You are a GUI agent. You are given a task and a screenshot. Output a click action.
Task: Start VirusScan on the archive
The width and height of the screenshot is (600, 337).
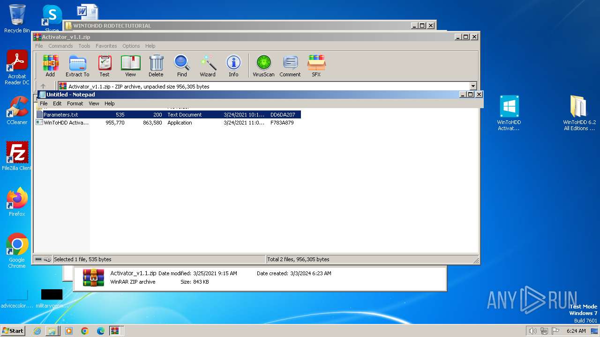[263, 66]
